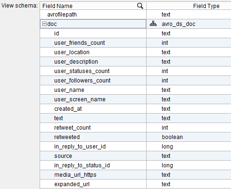Image resolution: width=231 pixels, height=189 pixels.
Task: Click the View schema label
Action: 19,6
